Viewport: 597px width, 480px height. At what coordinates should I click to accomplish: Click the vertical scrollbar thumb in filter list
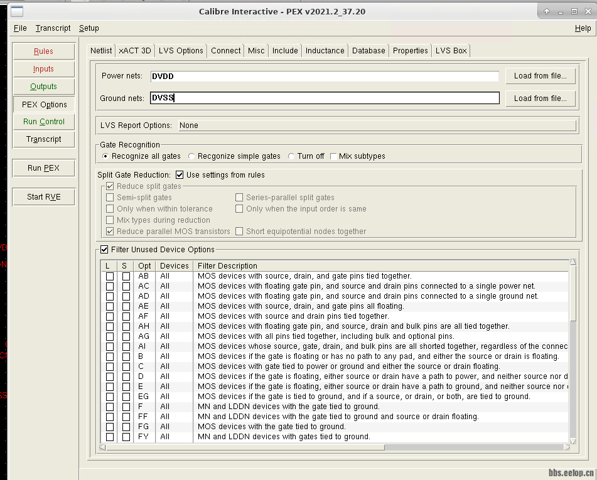[573, 294]
